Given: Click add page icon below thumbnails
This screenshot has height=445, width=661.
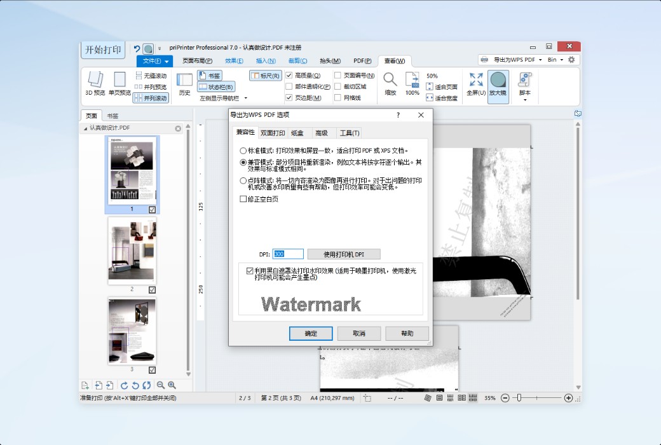Looking at the screenshot, I should (x=85, y=385).
